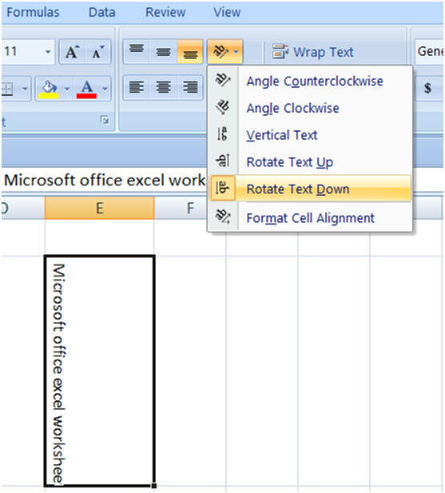The height and width of the screenshot is (493, 445).
Task: Click the fill handle of selected cell
Action: [154, 486]
